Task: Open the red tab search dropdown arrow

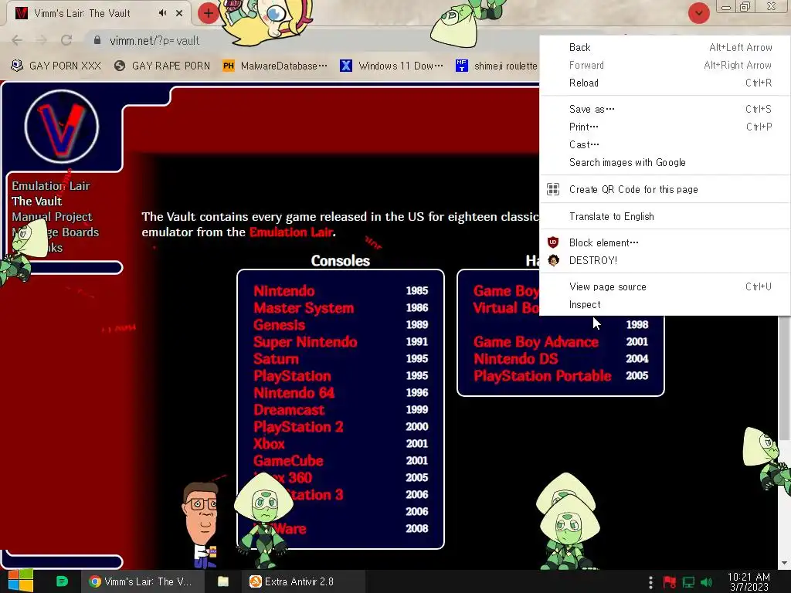Action: [x=698, y=13]
